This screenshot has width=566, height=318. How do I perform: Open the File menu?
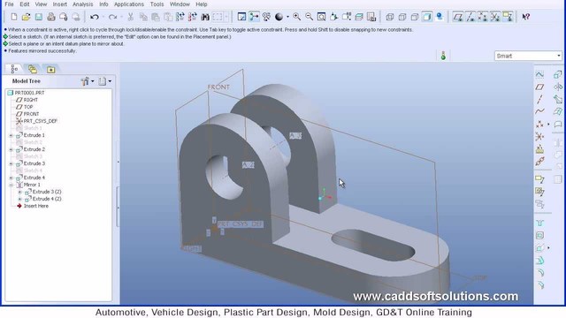point(9,4)
